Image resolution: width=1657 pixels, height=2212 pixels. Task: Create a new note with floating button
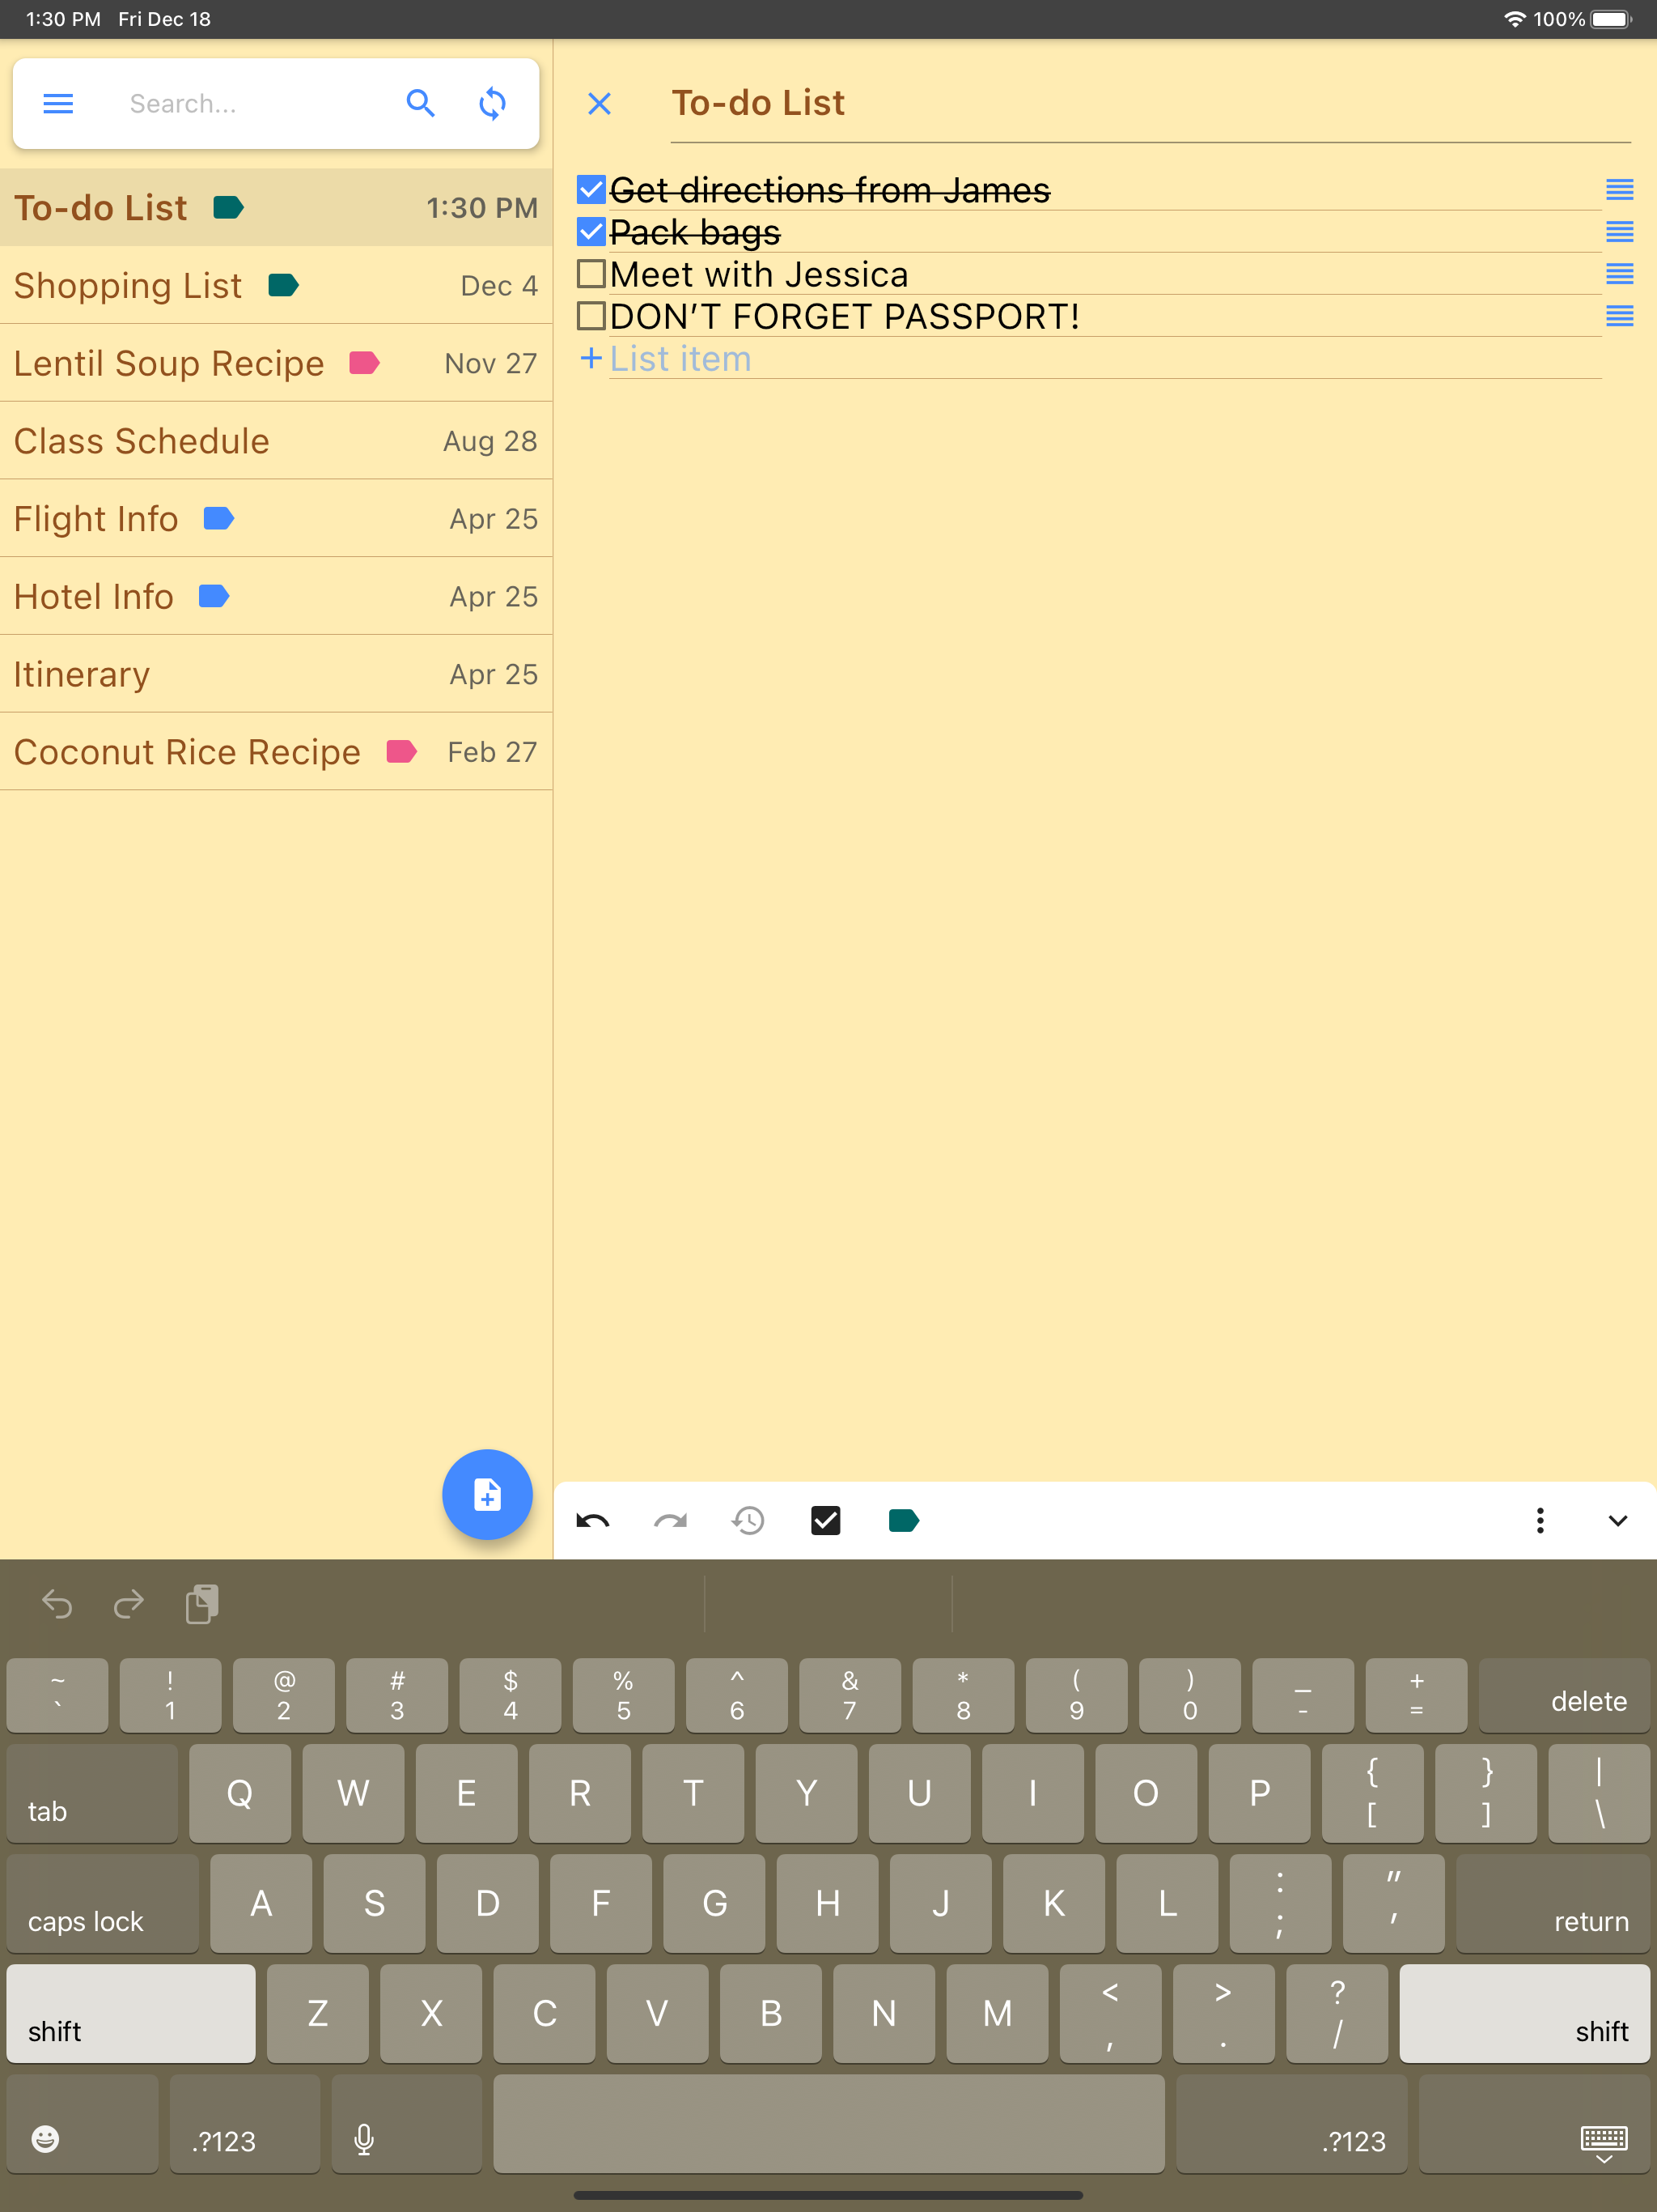487,1494
